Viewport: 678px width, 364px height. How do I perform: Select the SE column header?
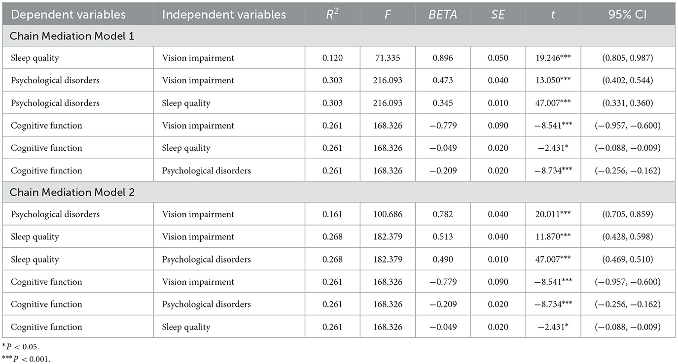tap(498, 14)
